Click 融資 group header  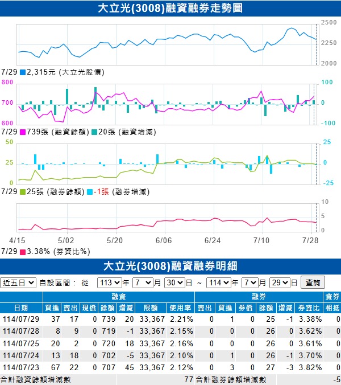[119, 297]
